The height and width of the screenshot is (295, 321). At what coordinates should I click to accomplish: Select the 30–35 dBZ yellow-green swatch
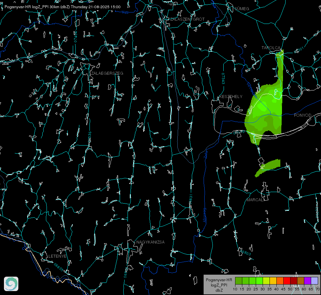click(266, 281)
